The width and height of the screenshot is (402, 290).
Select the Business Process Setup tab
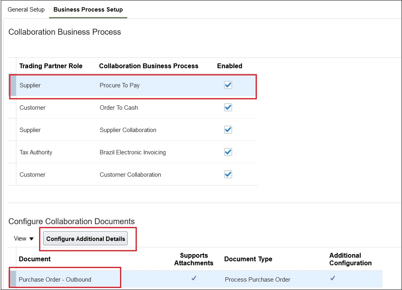[x=88, y=9]
